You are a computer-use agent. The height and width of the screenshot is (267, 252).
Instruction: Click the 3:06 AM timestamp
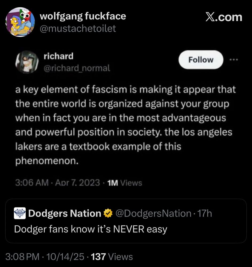point(32,183)
